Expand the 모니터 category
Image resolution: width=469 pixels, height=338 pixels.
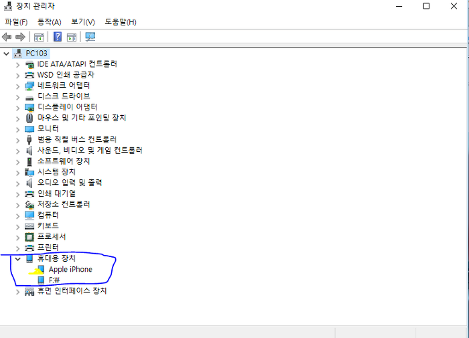pos(17,129)
